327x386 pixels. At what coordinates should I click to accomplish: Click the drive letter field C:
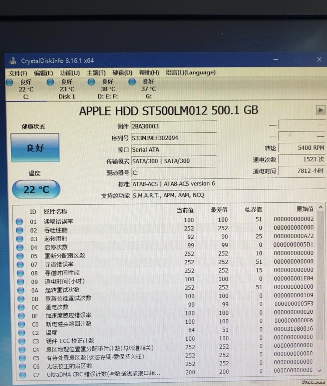click(174, 173)
